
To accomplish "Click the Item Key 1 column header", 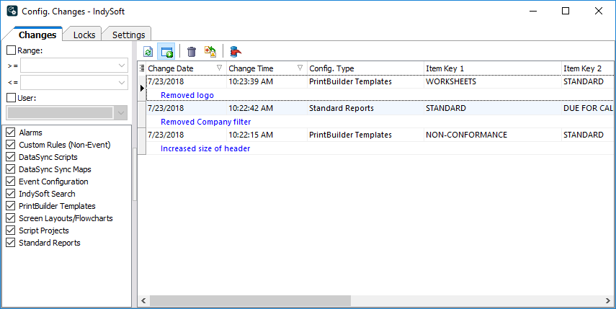I will (490, 68).
